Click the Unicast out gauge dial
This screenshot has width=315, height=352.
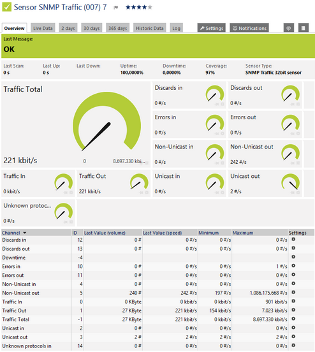291,182
